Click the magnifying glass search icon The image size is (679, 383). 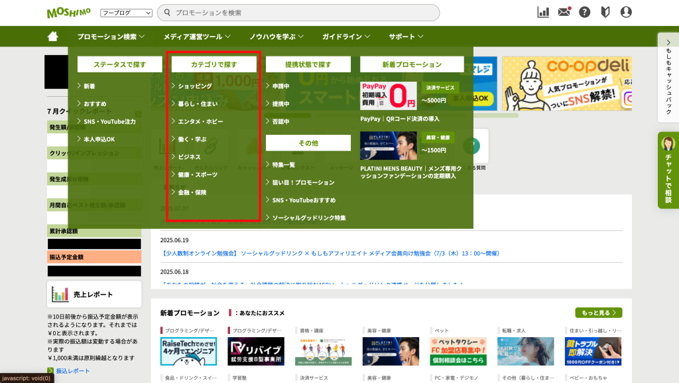point(166,13)
